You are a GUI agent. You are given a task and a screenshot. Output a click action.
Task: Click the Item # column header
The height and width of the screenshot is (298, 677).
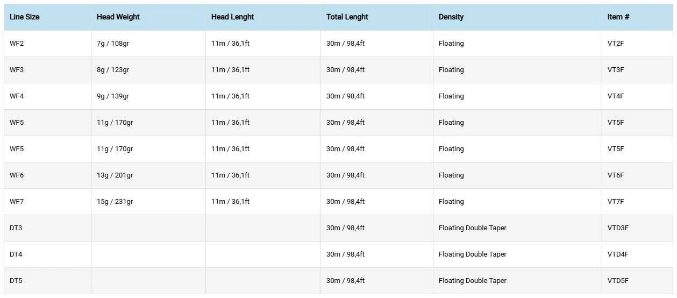tap(618, 17)
